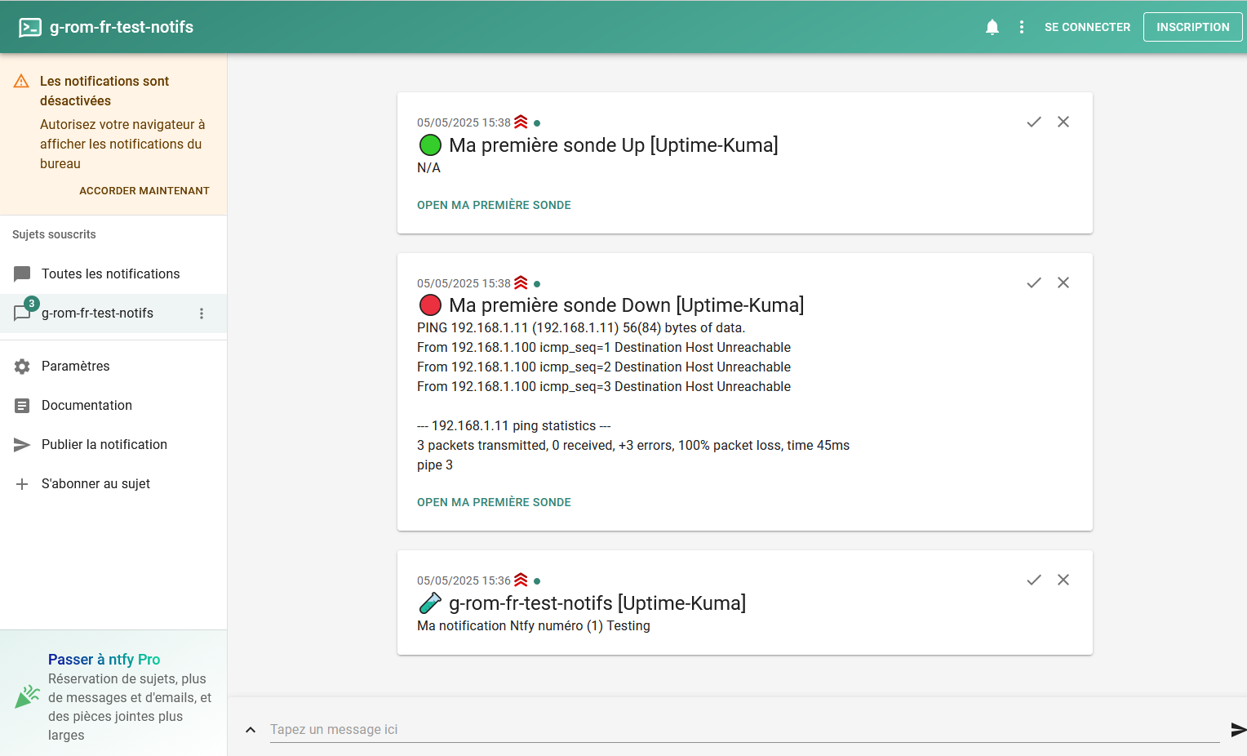Click the unread dot on the Testing card

[x=537, y=581]
